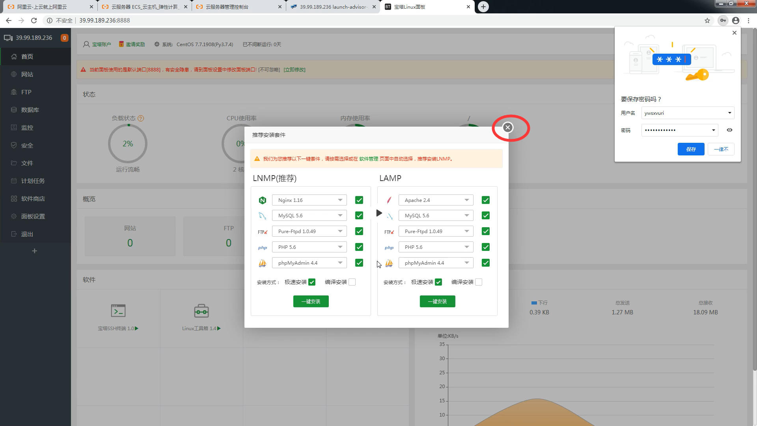The height and width of the screenshot is (426, 757).
Task: Click the orange notification badge 0
Action: point(64,38)
